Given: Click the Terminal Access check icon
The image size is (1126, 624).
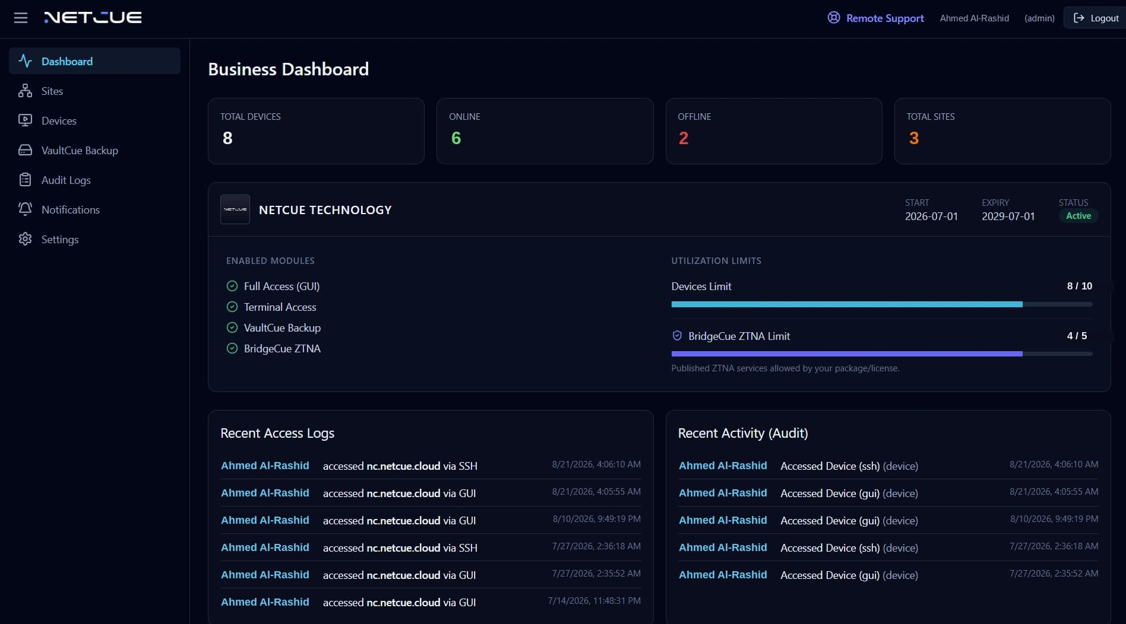Looking at the screenshot, I should (x=232, y=307).
